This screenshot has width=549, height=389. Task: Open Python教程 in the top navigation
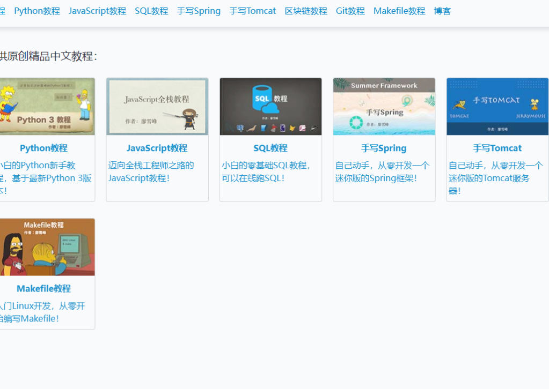click(x=37, y=11)
